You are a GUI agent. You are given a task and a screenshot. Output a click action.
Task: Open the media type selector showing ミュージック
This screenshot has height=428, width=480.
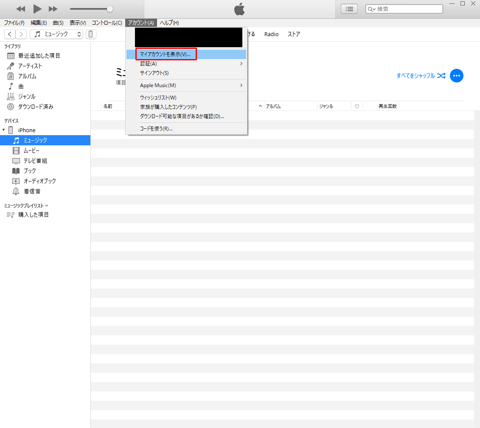pyautogui.click(x=56, y=34)
